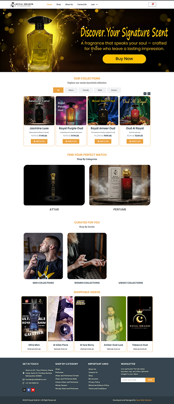
Task: Click the newsletter email input field
Action: coord(133,380)
